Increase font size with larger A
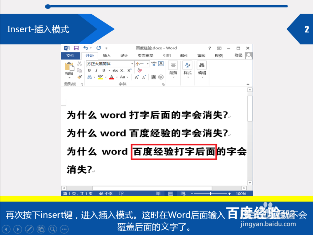 [x=137, y=77]
